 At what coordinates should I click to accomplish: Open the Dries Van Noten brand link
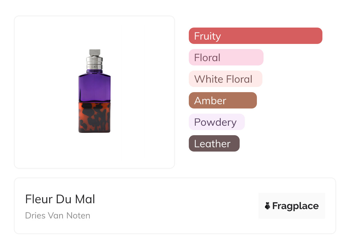point(57,216)
